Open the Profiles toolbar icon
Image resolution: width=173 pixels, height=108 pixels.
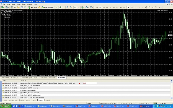7,7
